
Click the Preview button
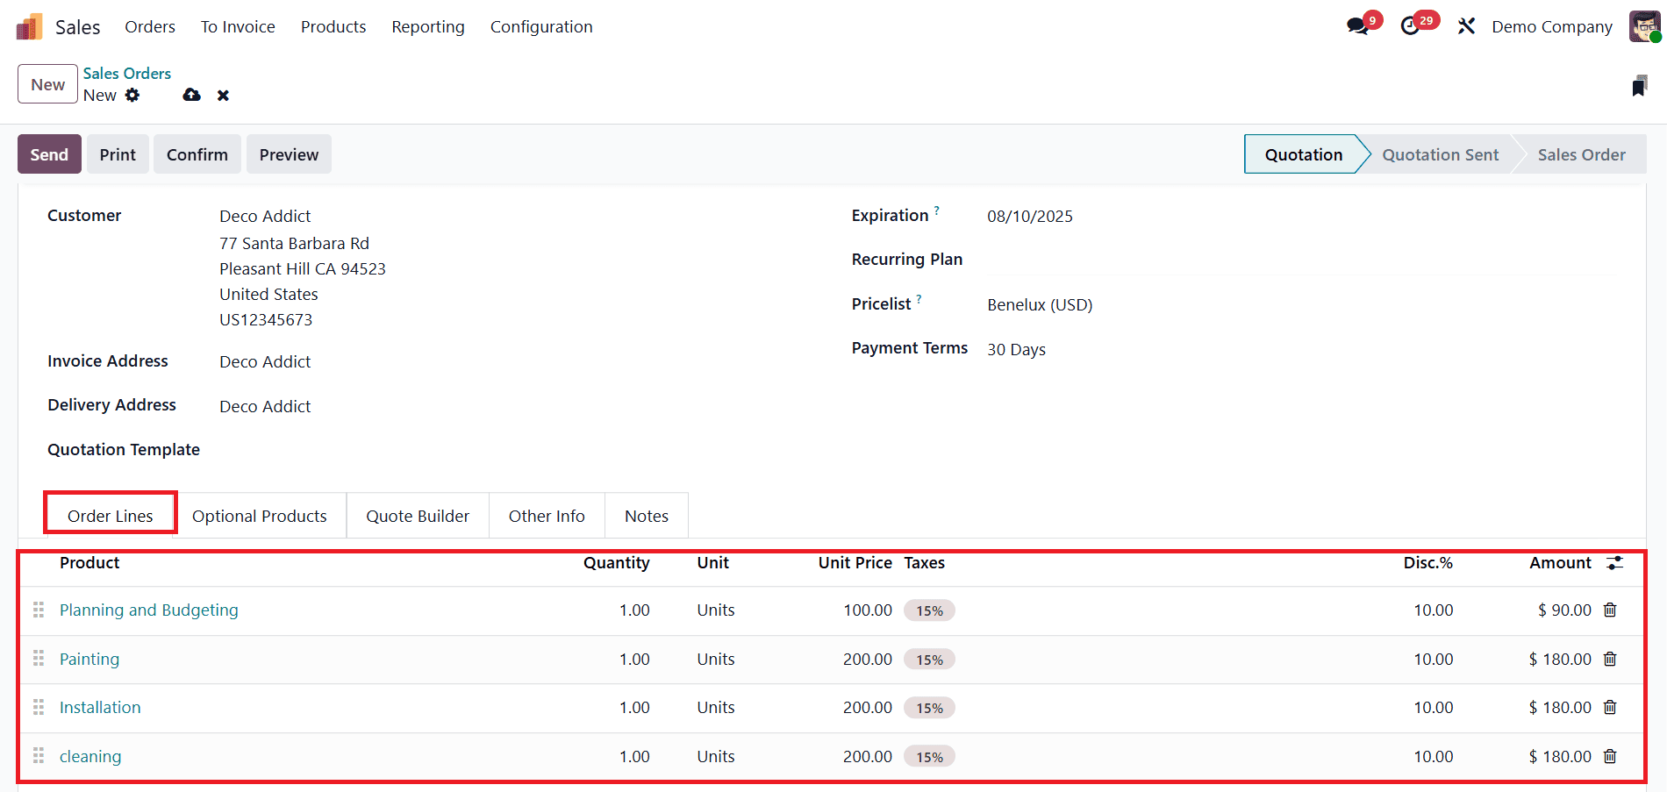tap(289, 154)
